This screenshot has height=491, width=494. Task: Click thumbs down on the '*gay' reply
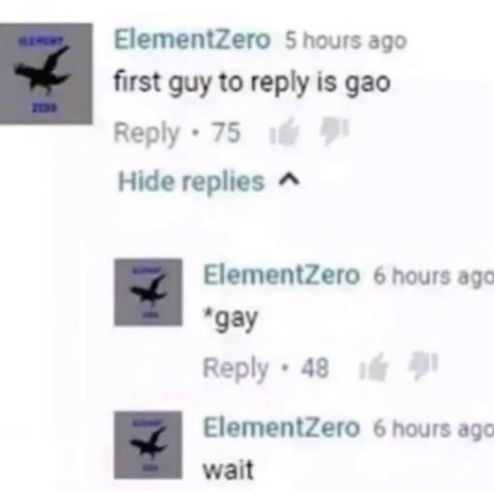coord(423,365)
